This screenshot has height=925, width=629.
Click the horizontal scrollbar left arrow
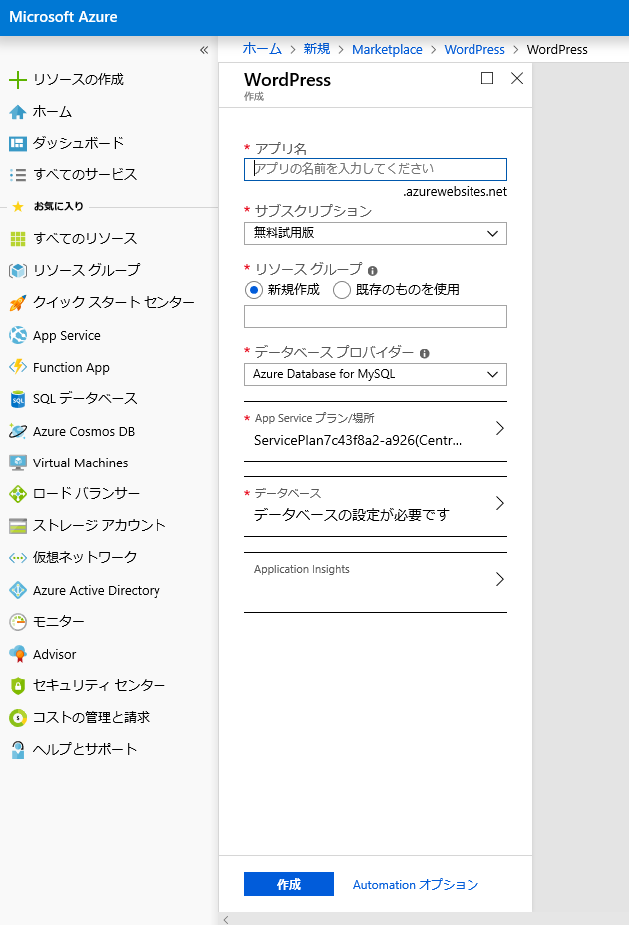[226, 919]
